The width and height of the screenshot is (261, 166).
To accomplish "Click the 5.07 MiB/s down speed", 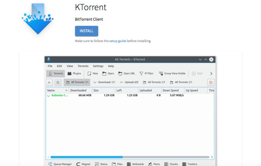I will 177,95.
